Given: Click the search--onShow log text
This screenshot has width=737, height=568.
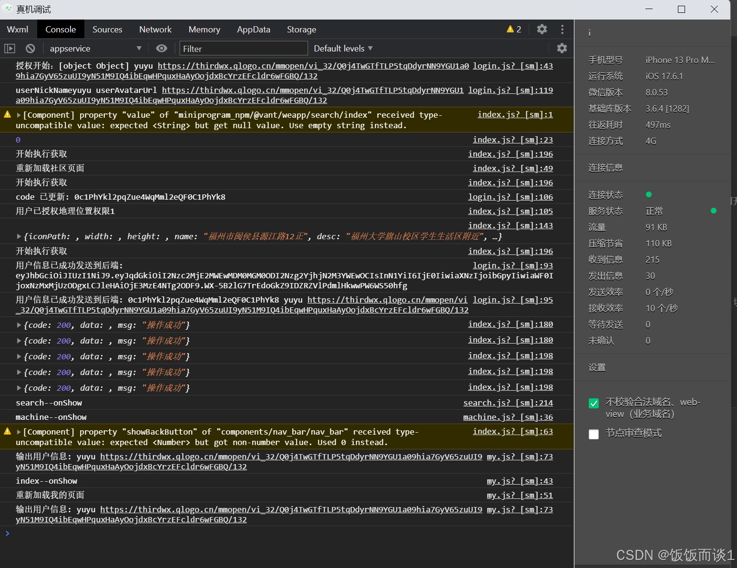Looking at the screenshot, I should pos(49,403).
